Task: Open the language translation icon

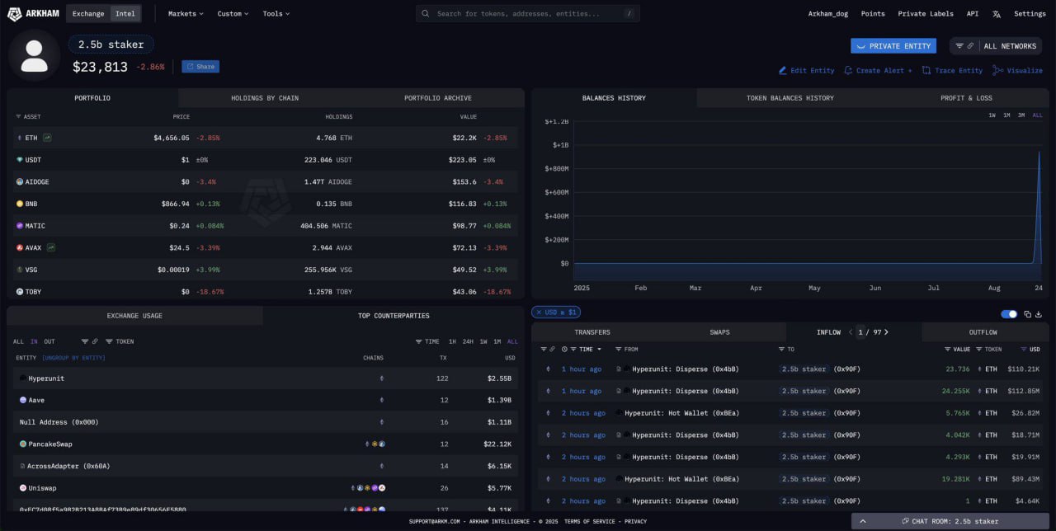Action: [997, 14]
